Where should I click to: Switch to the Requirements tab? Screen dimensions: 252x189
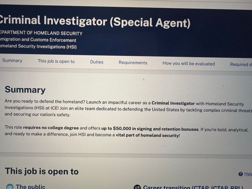click(x=133, y=62)
